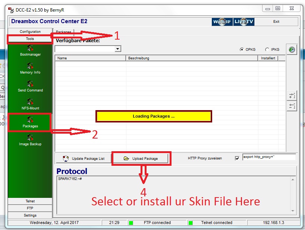Open the Send Command tool
Image resolution: width=305 pixels, height=230 pixels.
(x=30, y=87)
